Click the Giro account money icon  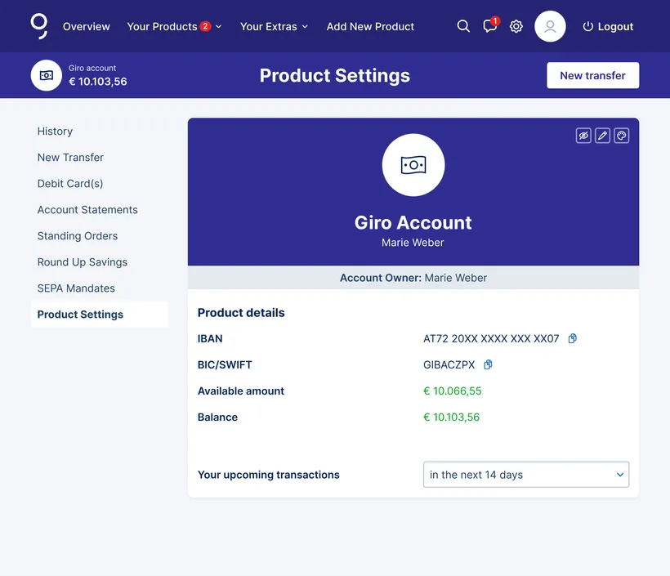[x=47, y=75]
